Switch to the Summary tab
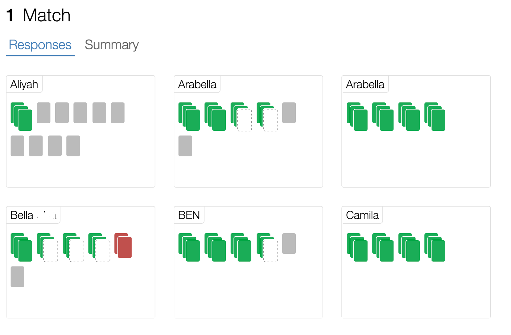Screen dimensions: 511x335 [x=111, y=45]
